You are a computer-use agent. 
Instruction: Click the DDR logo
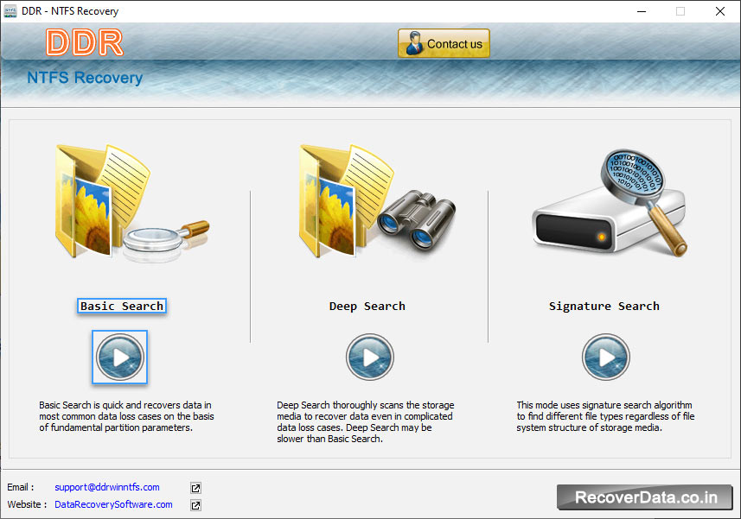pyautogui.click(x=85, y=42)
